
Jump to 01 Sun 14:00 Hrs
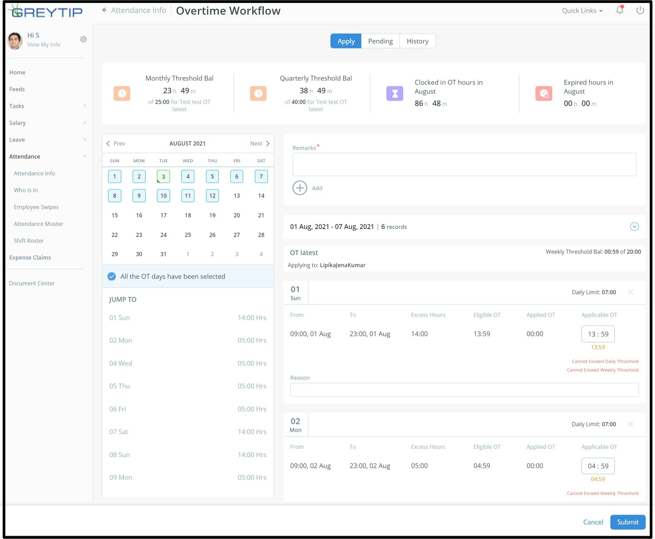pyautogui.click(x=188, y=317)
